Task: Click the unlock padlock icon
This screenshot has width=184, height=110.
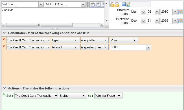Action: tap(112, 4)
